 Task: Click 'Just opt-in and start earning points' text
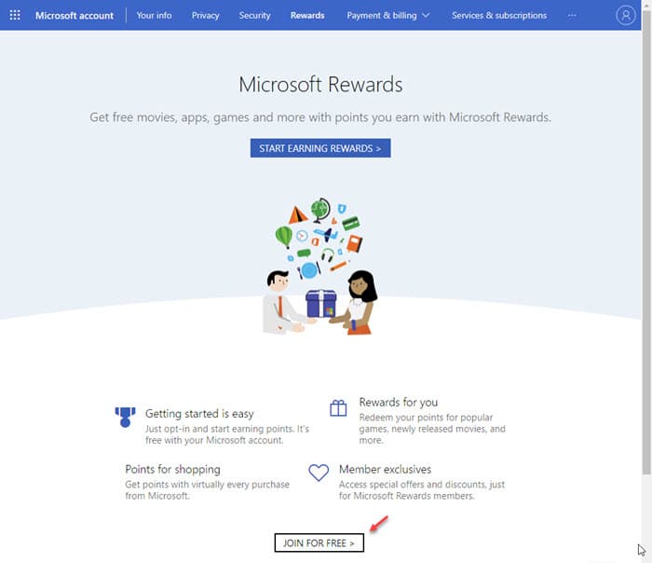pos(227,434)
